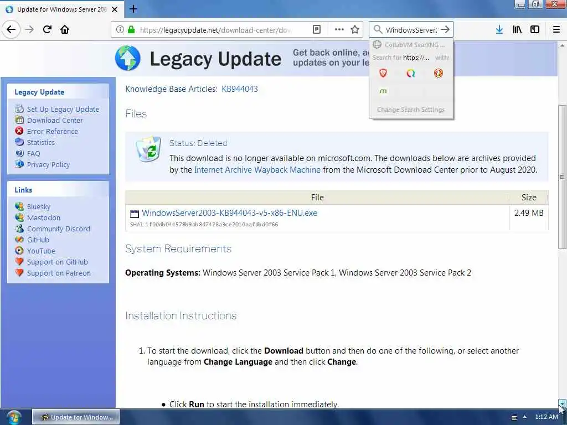Image resolution: width=567 pixels, height=425 pixels.
Task: Click Support on GitHub
Action: 58,262
